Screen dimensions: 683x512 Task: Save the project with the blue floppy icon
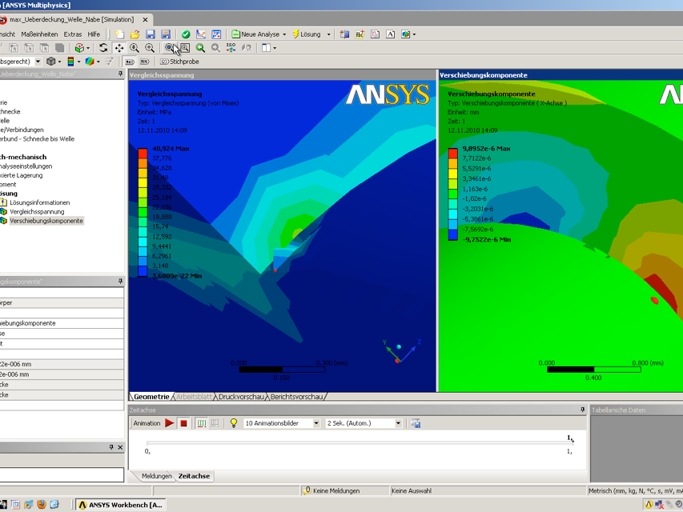(151, 34)
